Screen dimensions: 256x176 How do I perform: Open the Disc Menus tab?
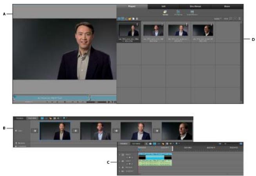point(195,6)
